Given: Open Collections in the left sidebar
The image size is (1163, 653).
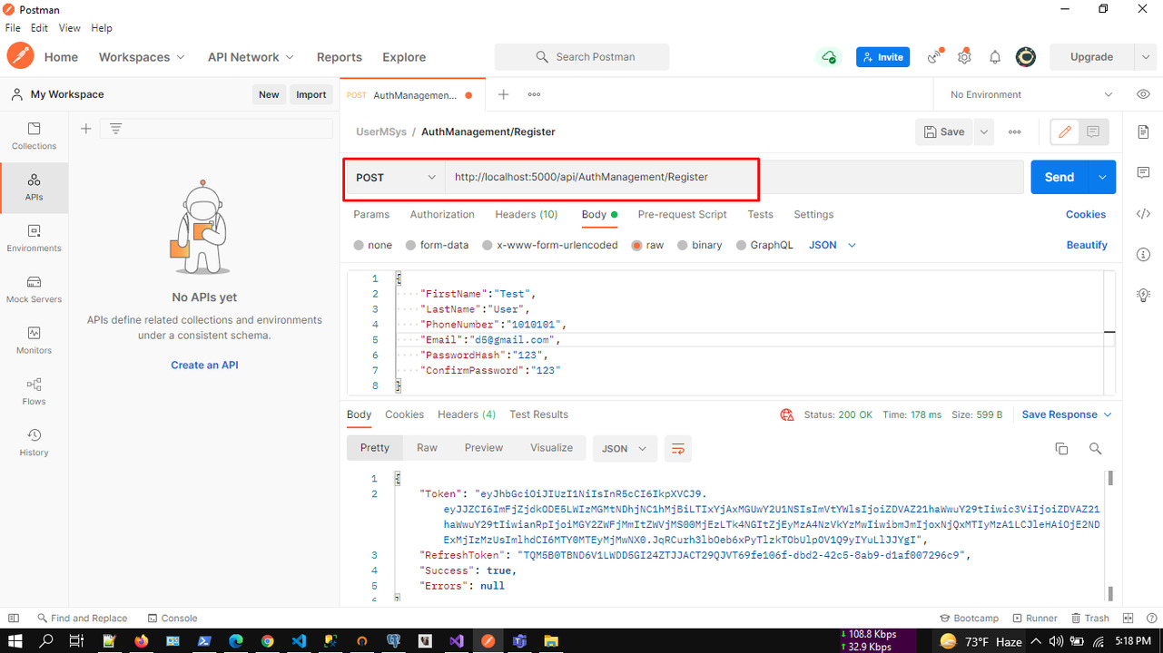Looking at the screenshot, I should 34,137.
